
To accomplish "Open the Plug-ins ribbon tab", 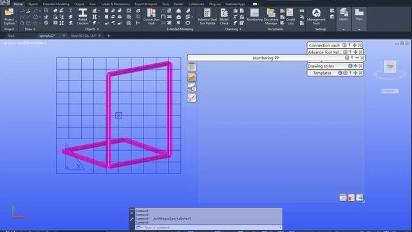I will [x=215, y=4].
